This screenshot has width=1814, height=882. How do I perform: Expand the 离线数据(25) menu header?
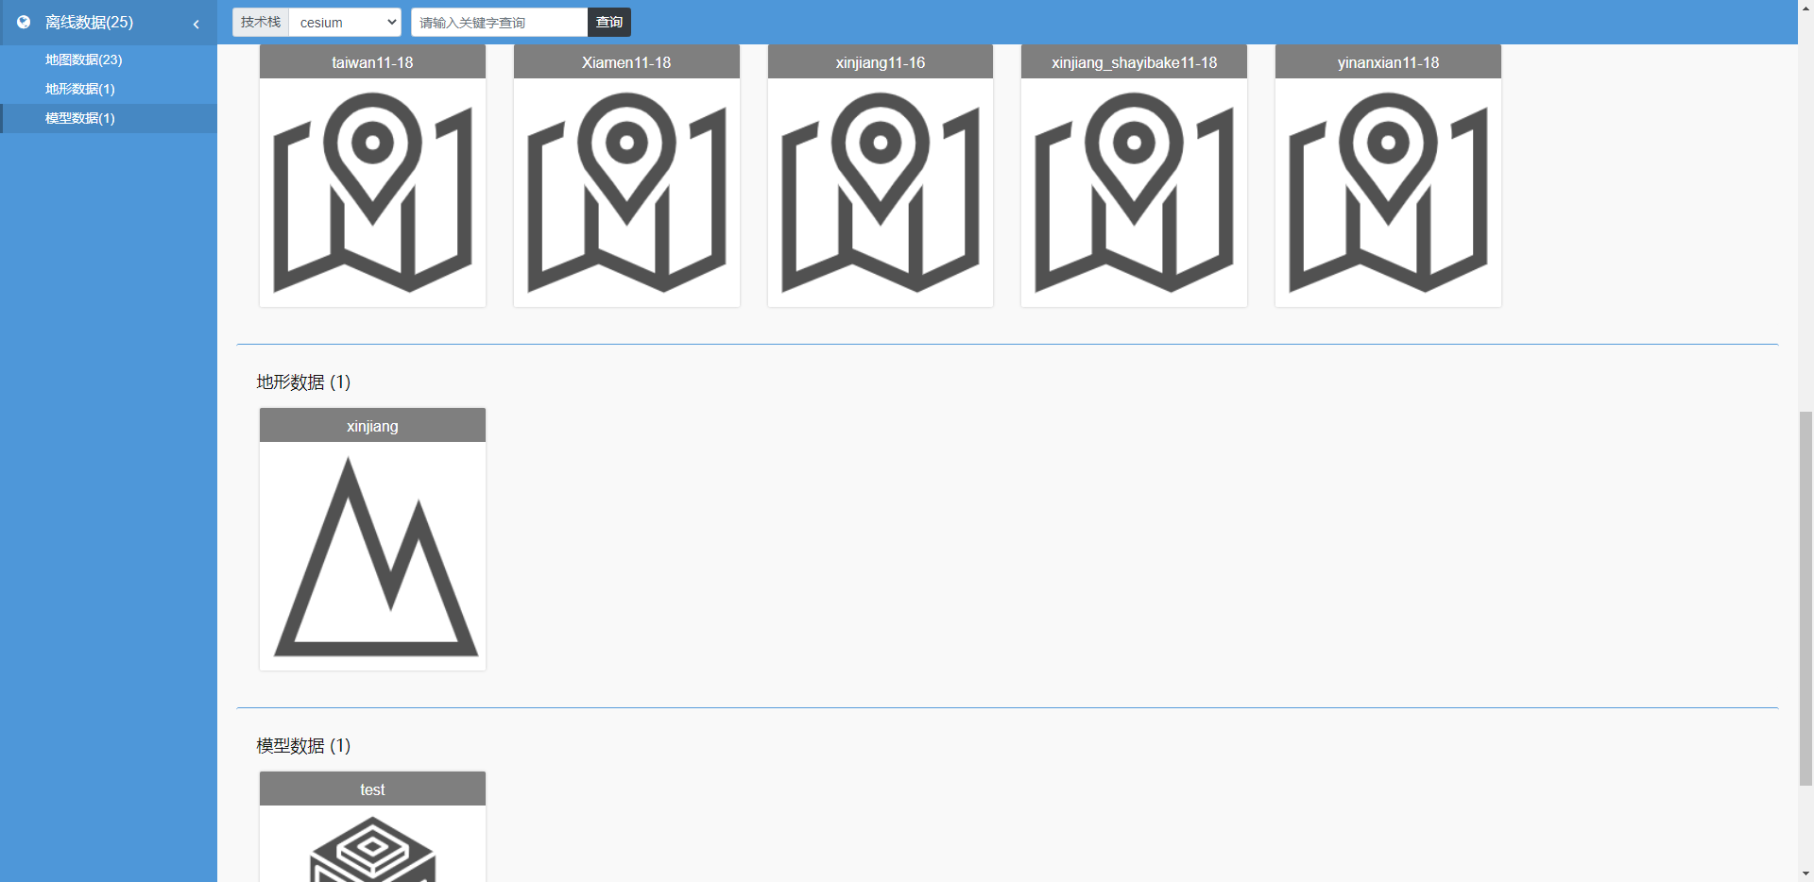pos(90,22)
